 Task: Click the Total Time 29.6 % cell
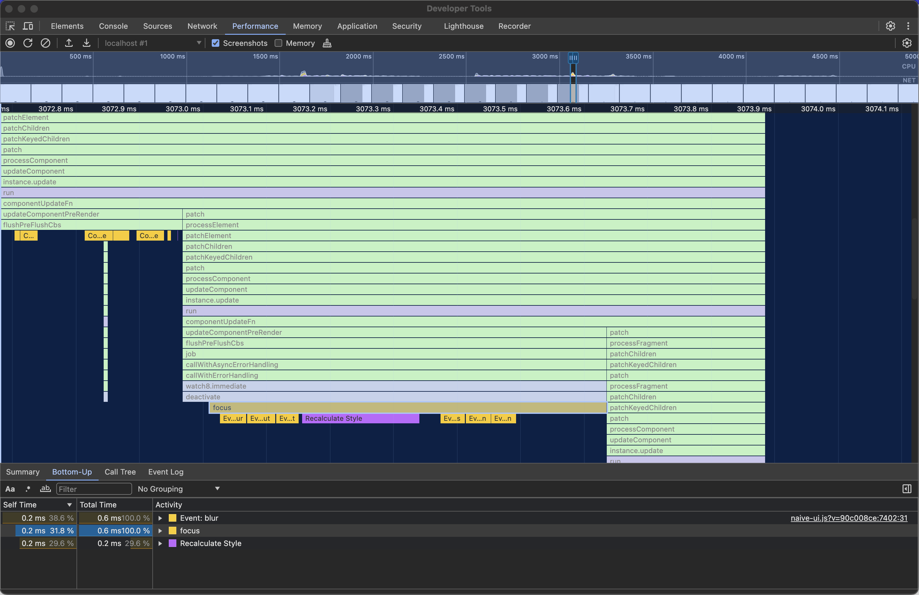pos(115,543)
